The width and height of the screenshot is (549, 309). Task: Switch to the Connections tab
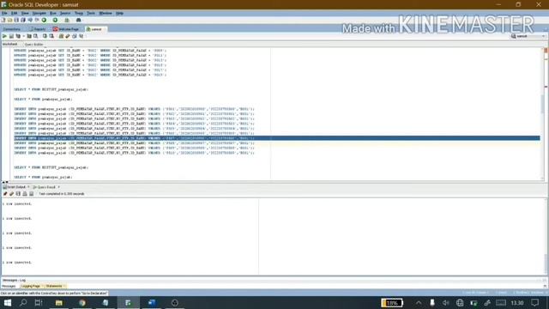click(x=12, y=29)
